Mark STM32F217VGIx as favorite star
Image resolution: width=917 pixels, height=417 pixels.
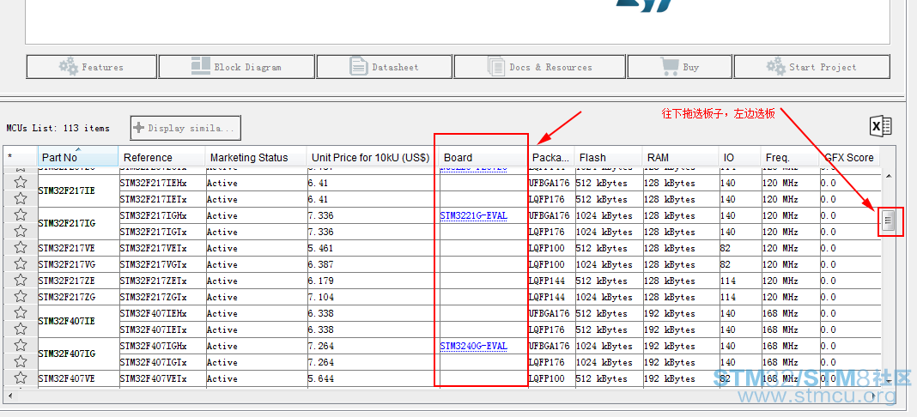pyautogui.click(x=21, y=264)
